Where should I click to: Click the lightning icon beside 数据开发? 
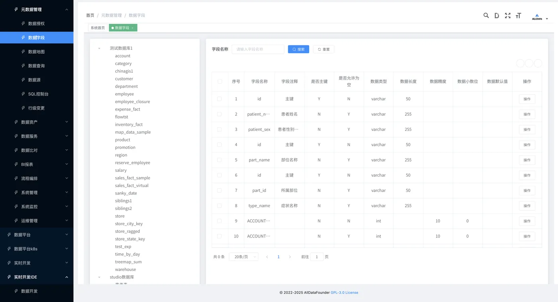[x=16, y=291]
